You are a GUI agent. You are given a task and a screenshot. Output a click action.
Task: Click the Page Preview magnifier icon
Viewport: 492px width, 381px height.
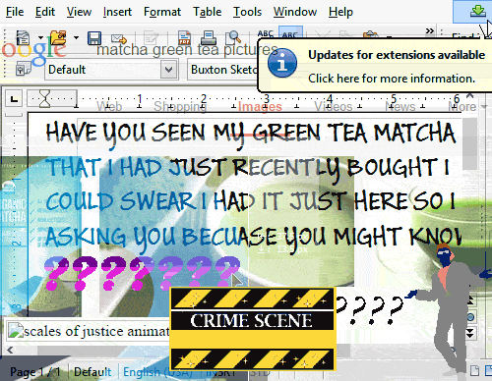(233, 37)
